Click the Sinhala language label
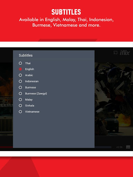Screen dimensions: 133x177 tap(29, 105)
